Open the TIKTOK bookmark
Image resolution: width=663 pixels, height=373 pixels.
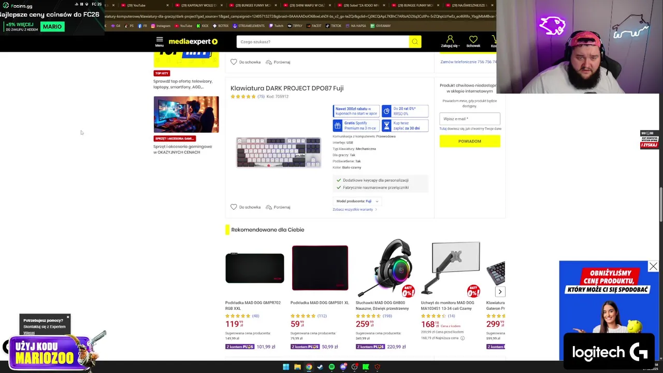click(x=333, y=25)
